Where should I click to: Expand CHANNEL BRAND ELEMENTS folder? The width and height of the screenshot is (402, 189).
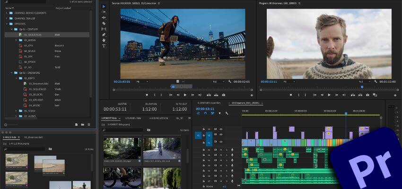point(7,13)
